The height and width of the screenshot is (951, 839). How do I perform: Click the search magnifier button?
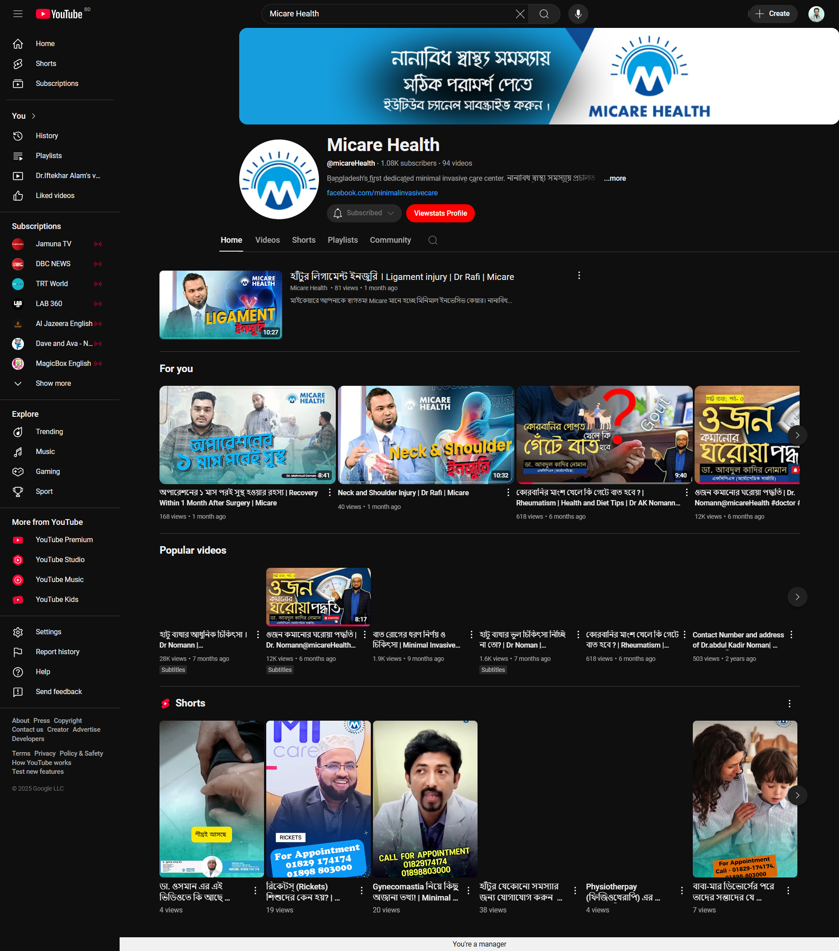pos(544,14)
